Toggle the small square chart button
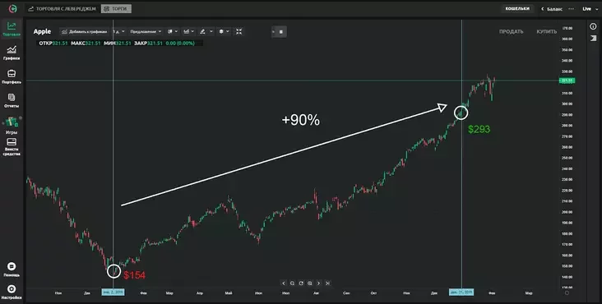The width and height of the screenshot is (602, 304). (x=280, y=32)
